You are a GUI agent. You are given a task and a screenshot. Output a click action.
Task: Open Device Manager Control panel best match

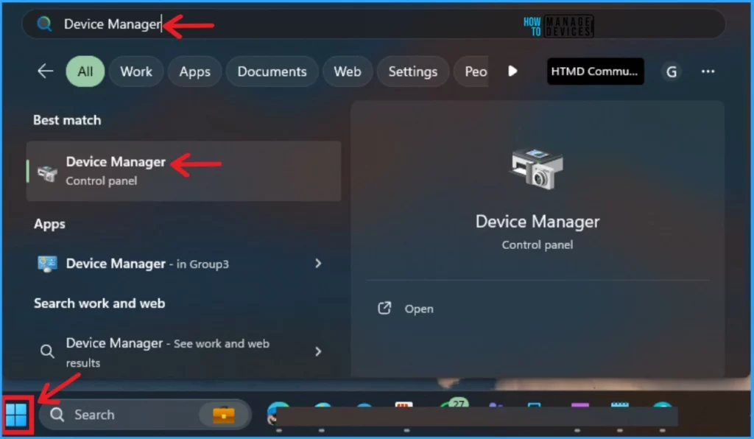click(x=183, y=171)
